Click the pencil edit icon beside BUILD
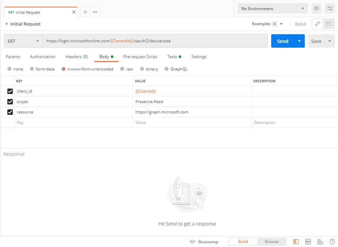 coord(317,24)
